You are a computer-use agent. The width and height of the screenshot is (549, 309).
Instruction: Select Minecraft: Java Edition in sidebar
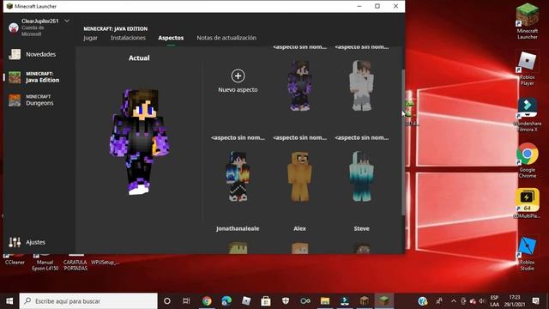(x=34, y=77)
